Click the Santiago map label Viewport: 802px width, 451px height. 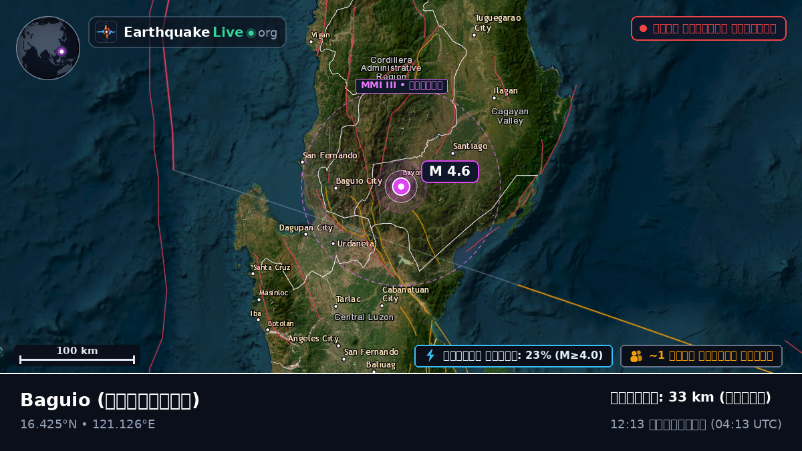[470, 146]
